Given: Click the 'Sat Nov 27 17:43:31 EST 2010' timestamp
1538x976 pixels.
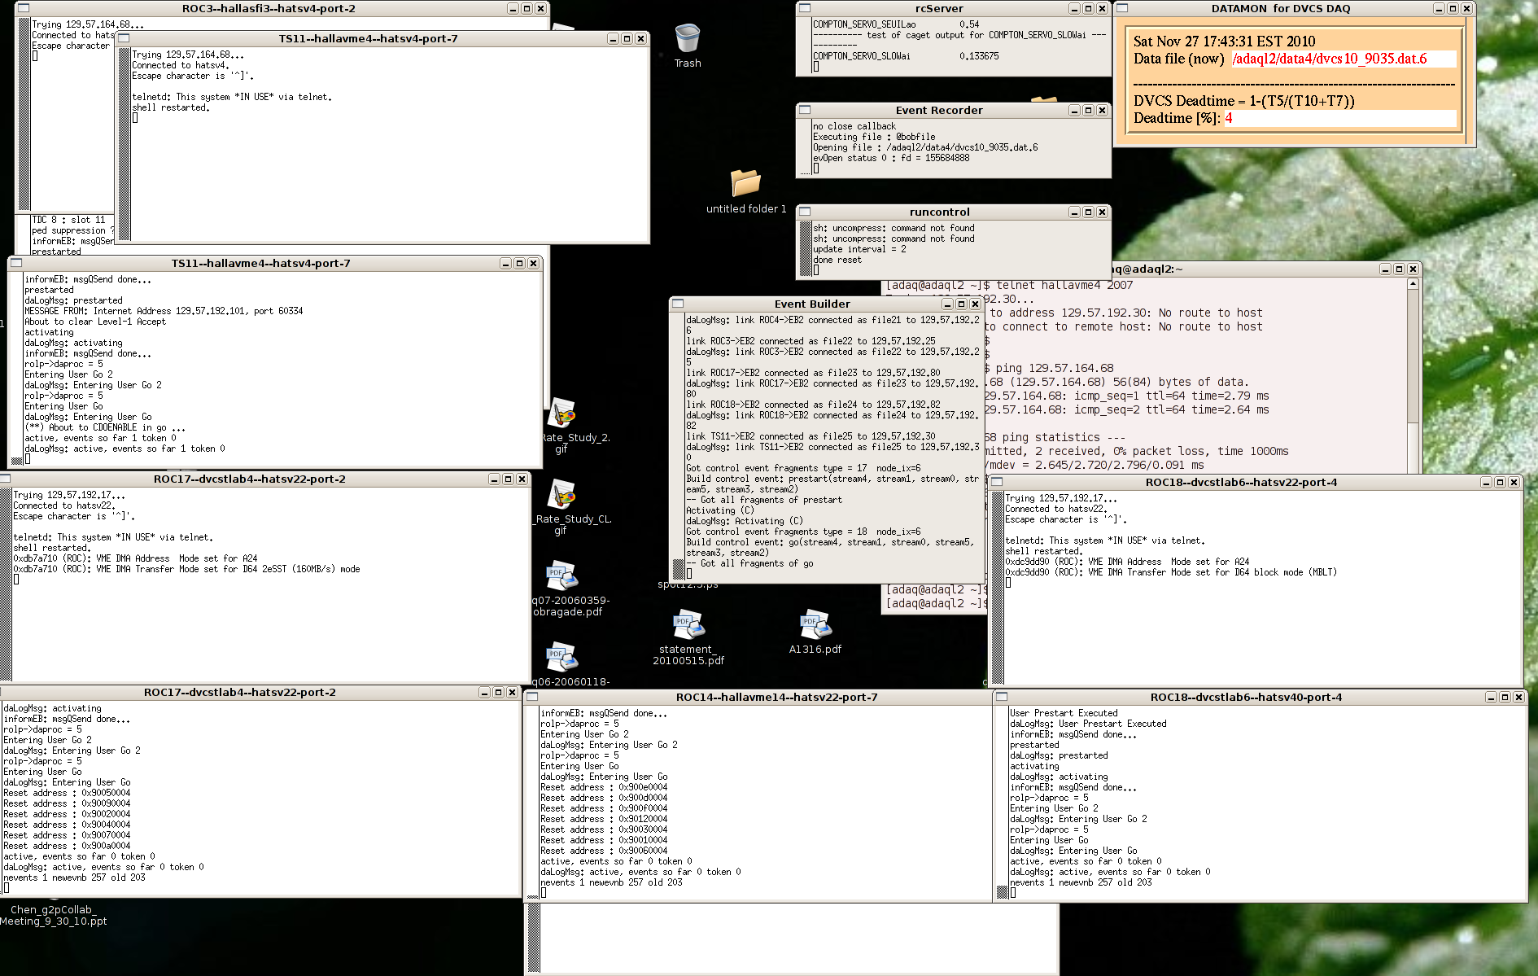Looking at the screenshot, I should pyautogui.click(x=1224, y=41).
